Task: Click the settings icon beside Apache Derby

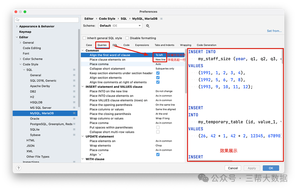Action: [74, 86]
